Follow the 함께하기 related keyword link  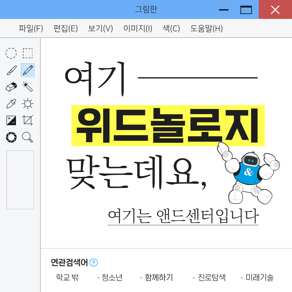coord(159,277)
